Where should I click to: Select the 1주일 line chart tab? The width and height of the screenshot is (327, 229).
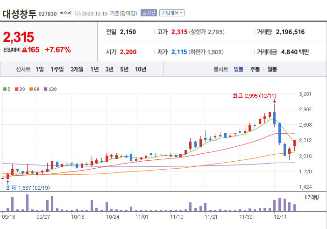click(x=57, y=69)
